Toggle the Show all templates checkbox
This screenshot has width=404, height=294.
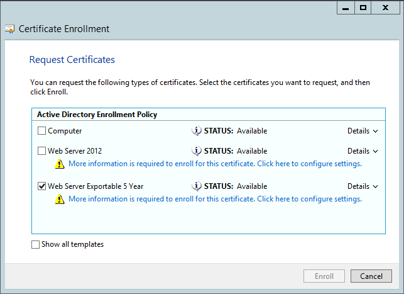click(35, 244)
